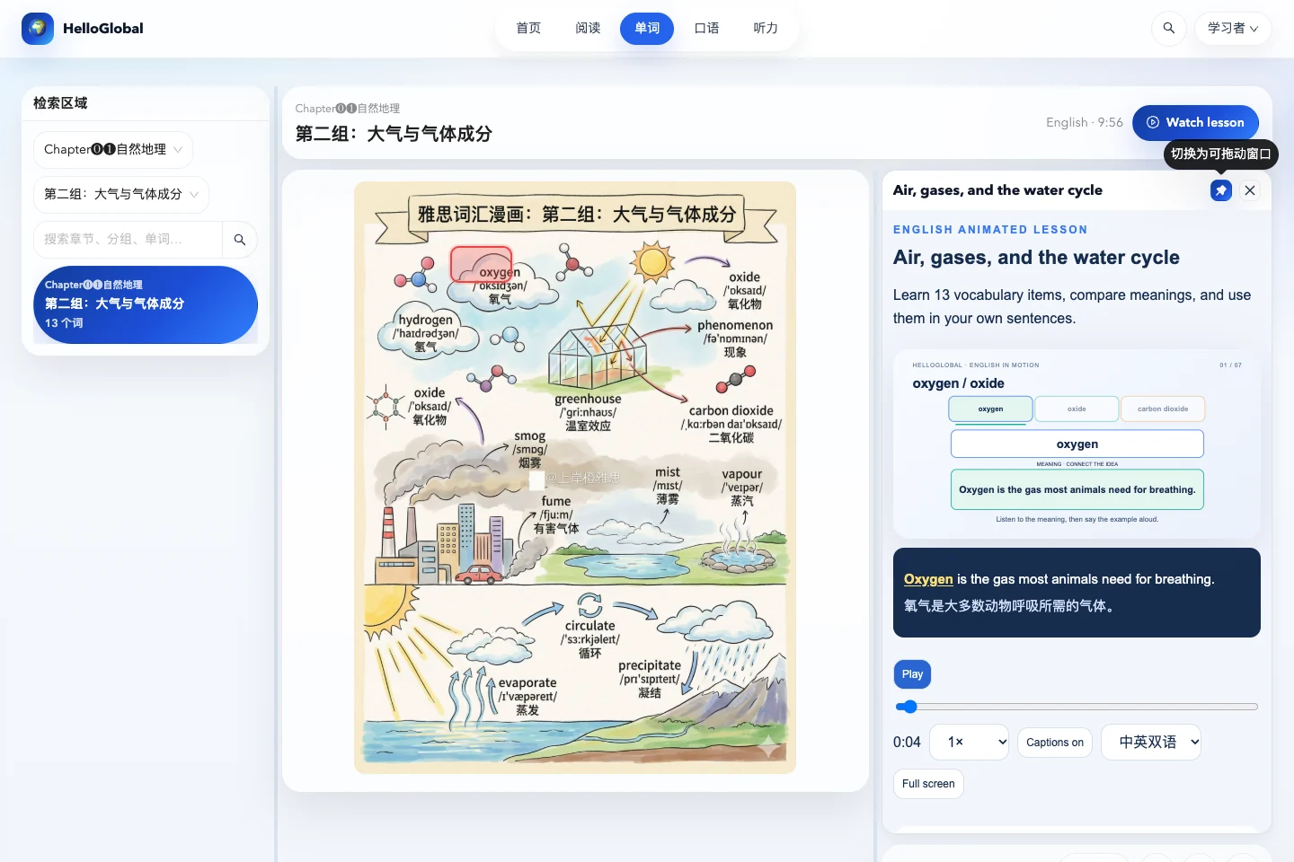Click the red oxygen highlight on illustration
1294x862 pixels.
coord(482,264)
